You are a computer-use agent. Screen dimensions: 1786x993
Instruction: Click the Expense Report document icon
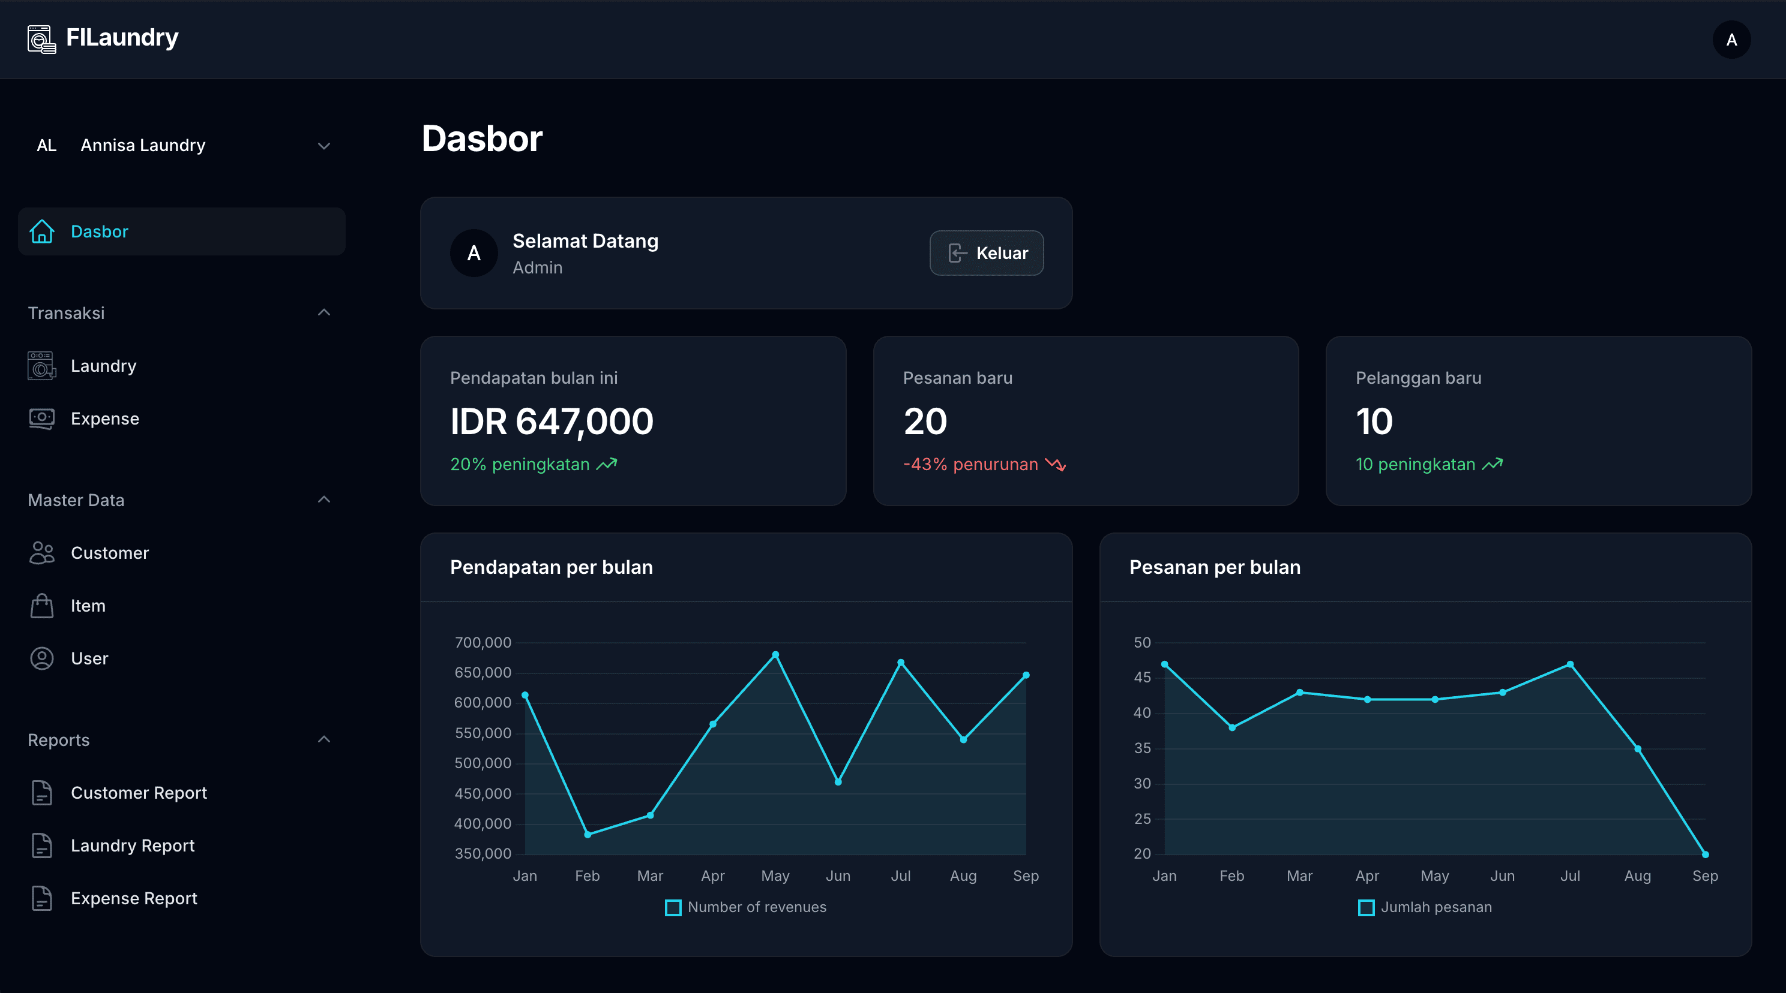coord(41,898)
